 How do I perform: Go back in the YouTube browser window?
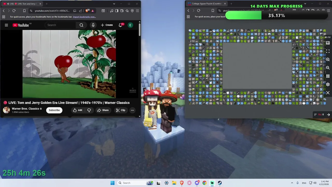4,11
